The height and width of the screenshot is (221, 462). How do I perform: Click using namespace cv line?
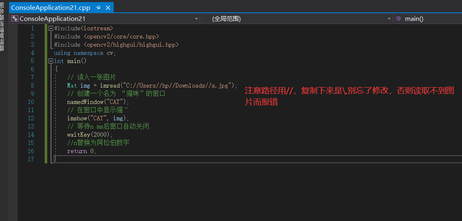point(85,53)
